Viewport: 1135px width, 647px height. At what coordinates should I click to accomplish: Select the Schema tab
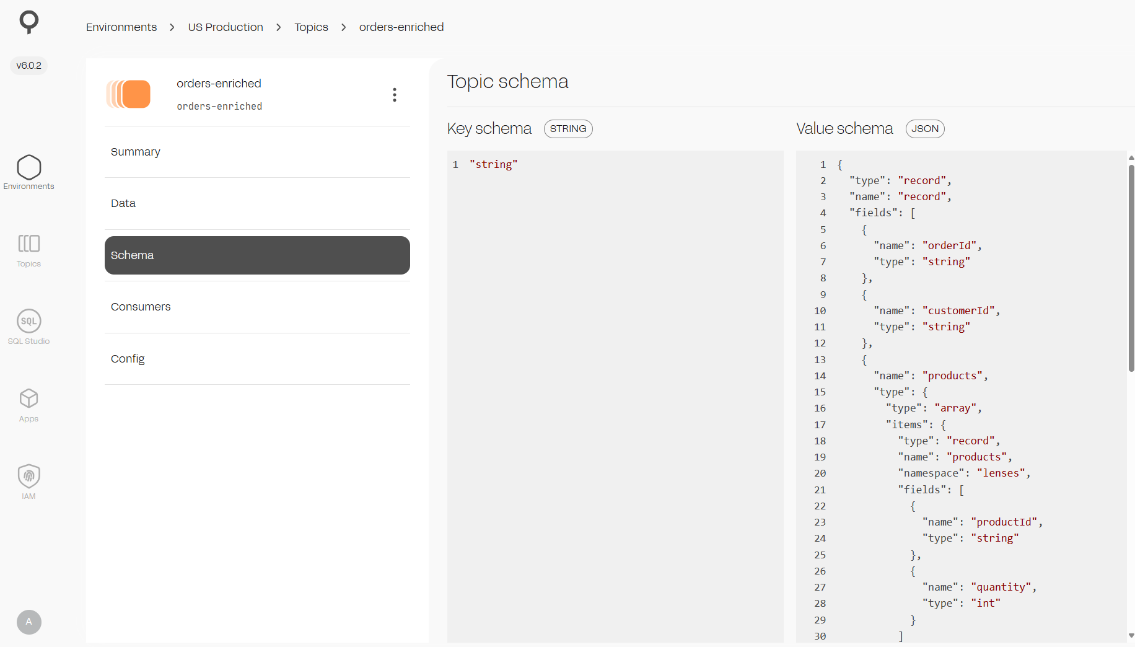pos(257,255)
